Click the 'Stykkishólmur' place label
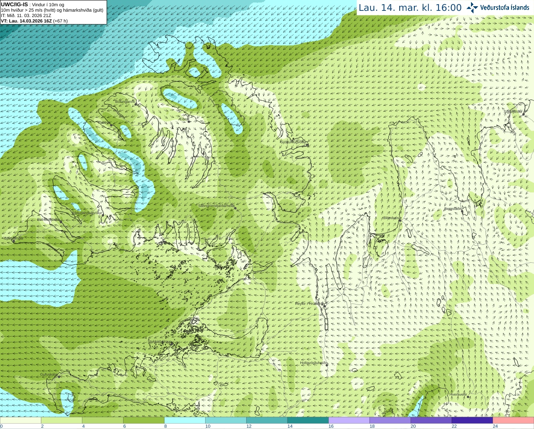Image resolution: width=534 pixels, height=429 pixels. pyautogui.click(x=160, y=341)
